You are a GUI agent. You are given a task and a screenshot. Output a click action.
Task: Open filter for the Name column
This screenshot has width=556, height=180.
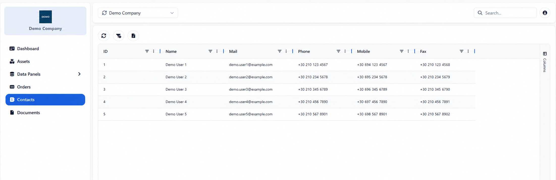210,51
